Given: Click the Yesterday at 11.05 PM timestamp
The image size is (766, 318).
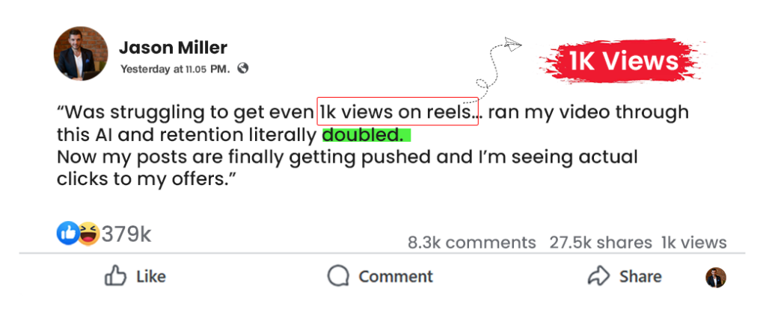Looking at the screenshot, I should 175,69.
